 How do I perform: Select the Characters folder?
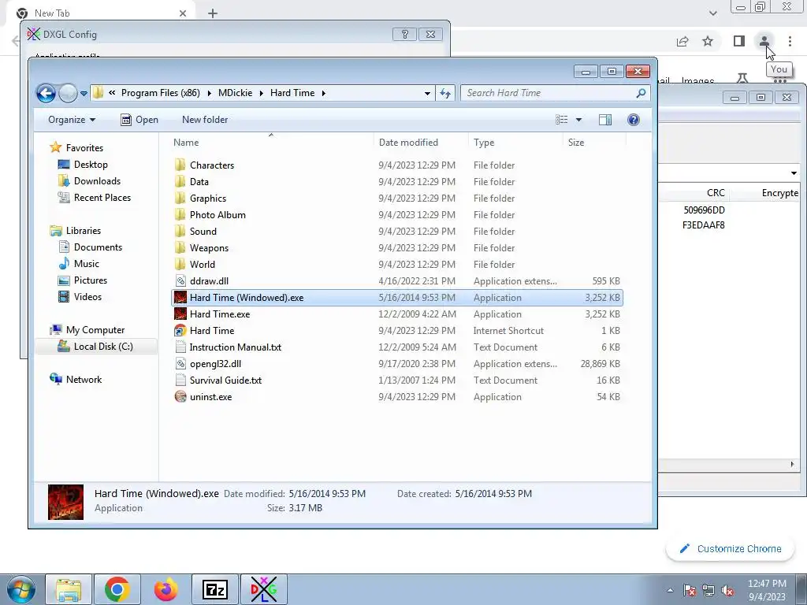(x=397, y=165)
